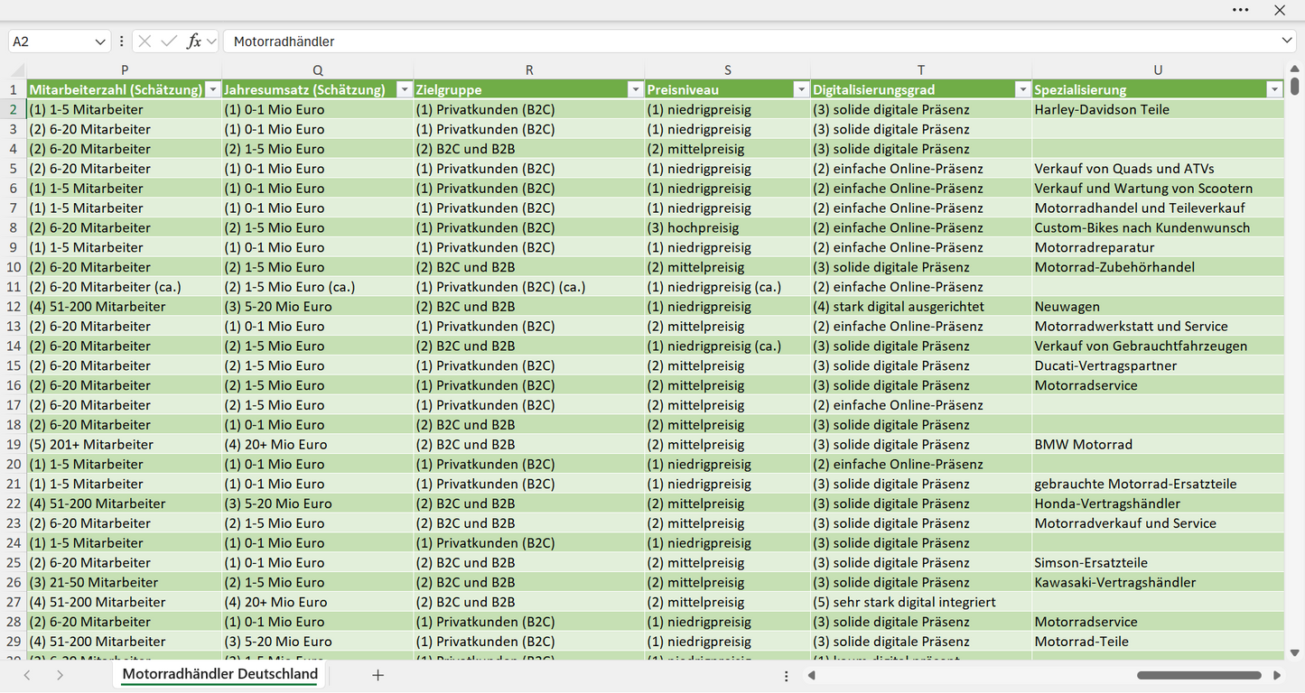The image size is (1305, 693).
Task: Select cell 'Honda-Vertragshändler'
Action: [1158, 504]
